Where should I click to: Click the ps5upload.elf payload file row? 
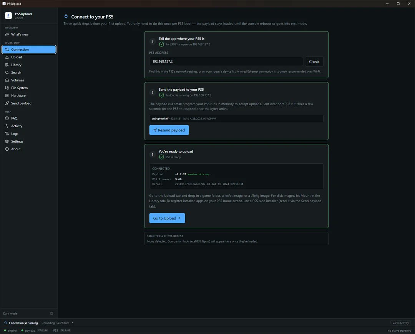[236, 118]
